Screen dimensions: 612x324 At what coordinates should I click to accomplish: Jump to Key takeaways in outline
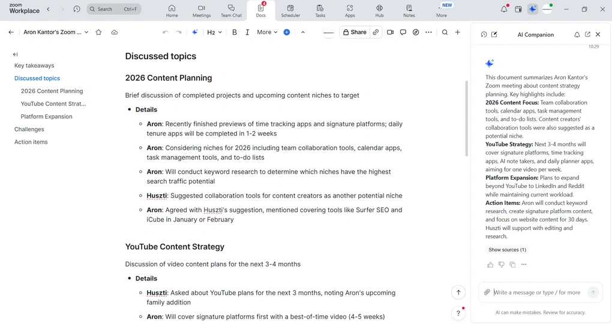(34, 65)
